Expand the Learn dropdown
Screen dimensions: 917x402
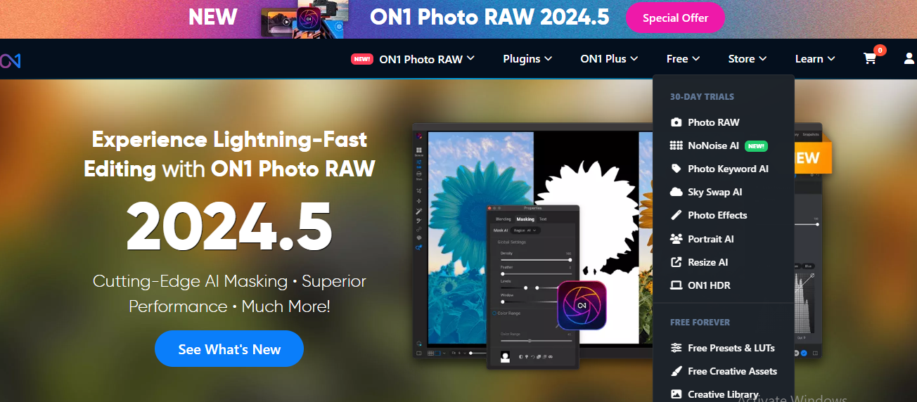pyautogui.click(x=815, y=59)
